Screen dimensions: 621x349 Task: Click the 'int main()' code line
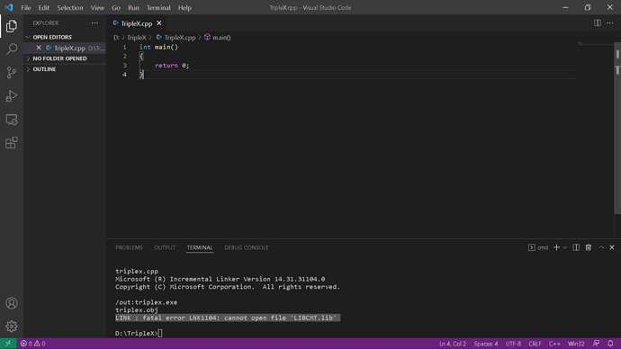[158, 47]
